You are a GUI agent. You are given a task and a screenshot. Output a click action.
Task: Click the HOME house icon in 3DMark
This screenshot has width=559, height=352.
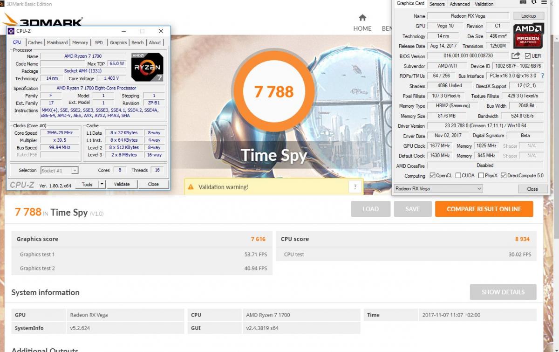pos(362,18)
